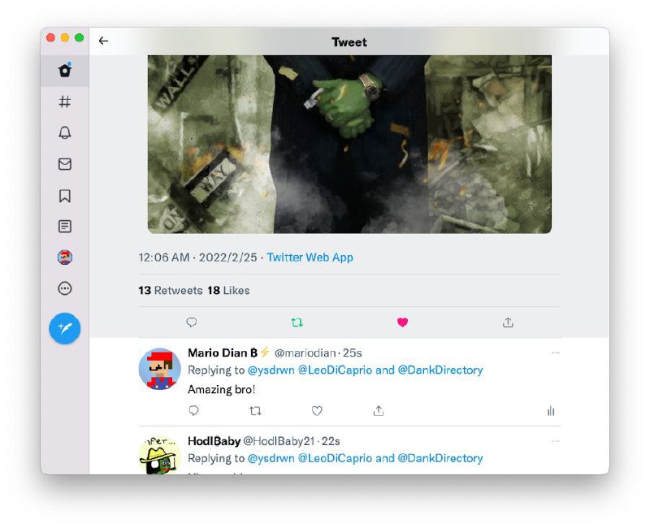Open more options on Mario Dian's reply
650x528 pixels.
tap(556, 353)
